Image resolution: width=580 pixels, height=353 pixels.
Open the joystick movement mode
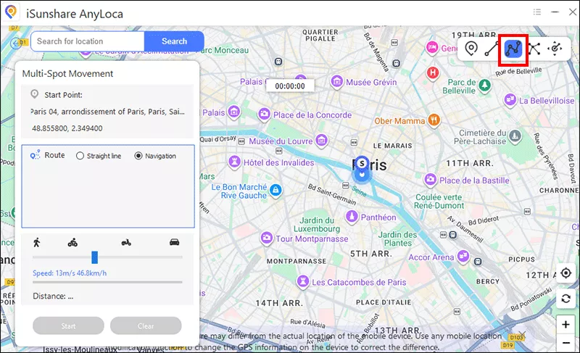click(555, 49)
